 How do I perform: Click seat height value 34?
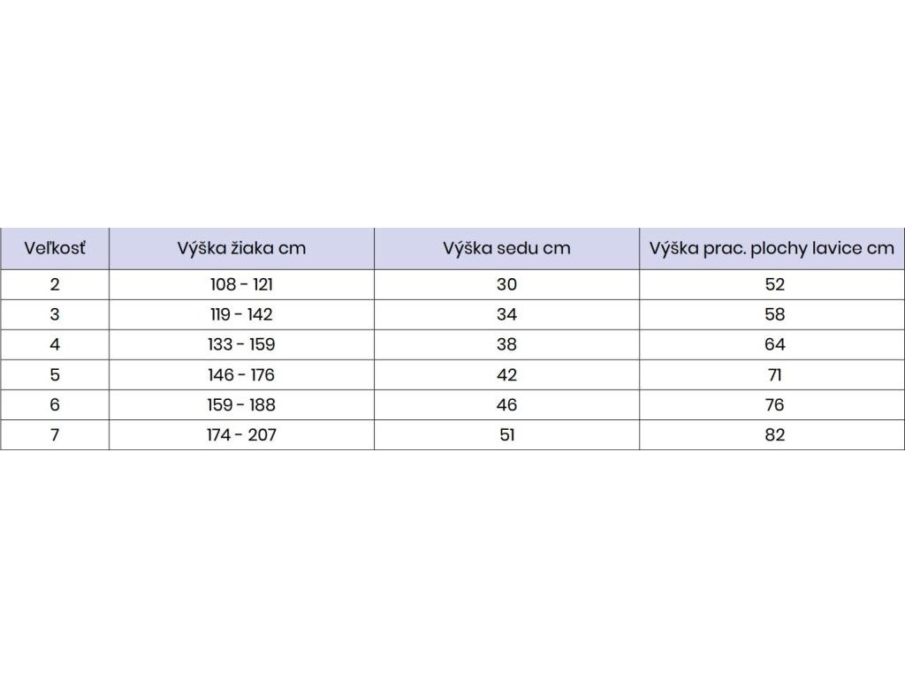coord(506,314)
